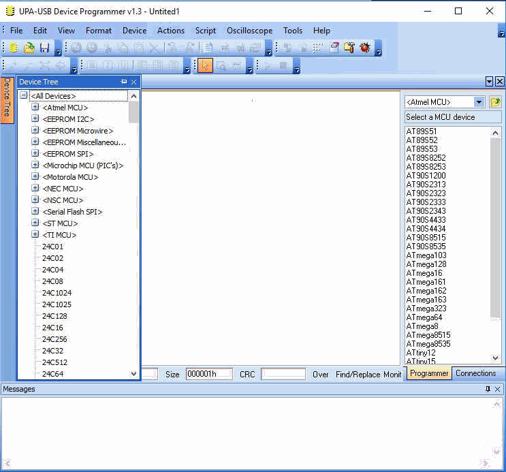506x472 pixels.
Task: Select 24C01 in the device tree
Action: pos(52,247)
